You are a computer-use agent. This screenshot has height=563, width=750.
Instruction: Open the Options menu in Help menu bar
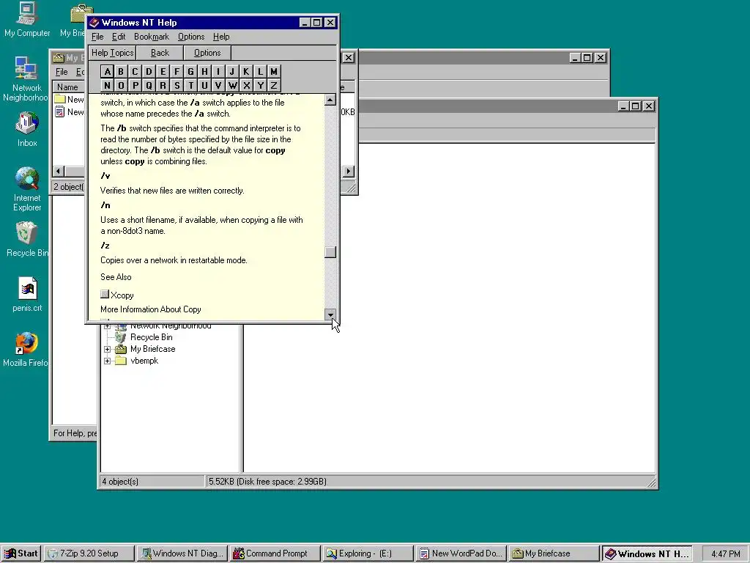click(191, 37)
